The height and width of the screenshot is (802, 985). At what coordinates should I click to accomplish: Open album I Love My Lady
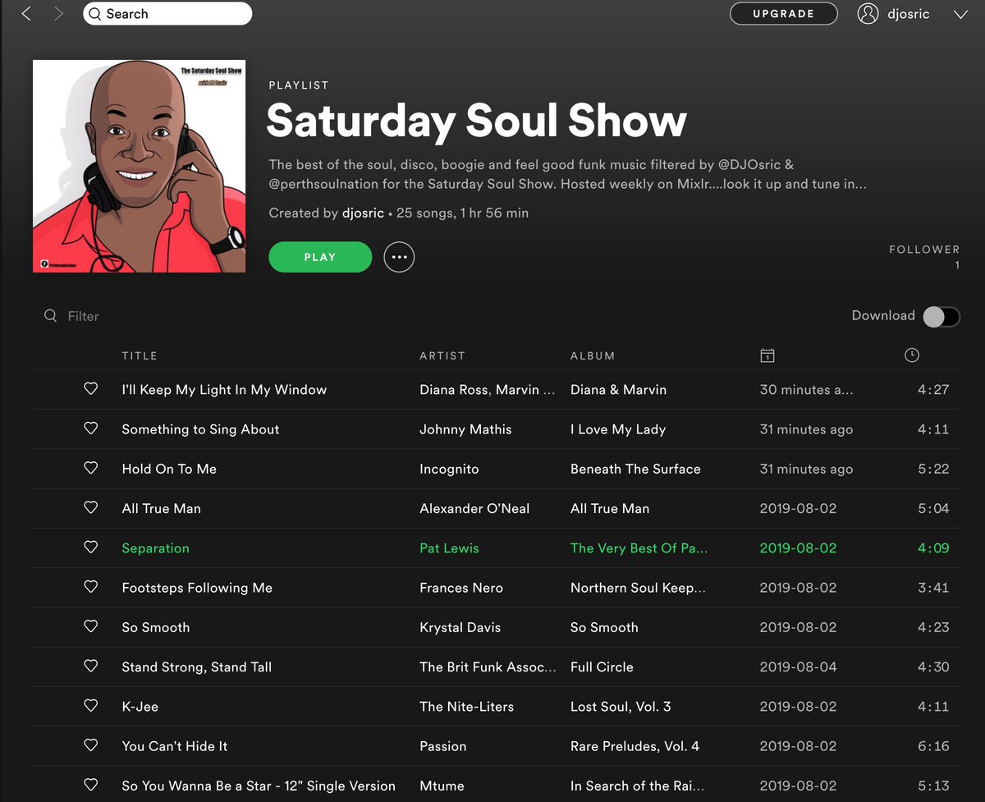618,429
